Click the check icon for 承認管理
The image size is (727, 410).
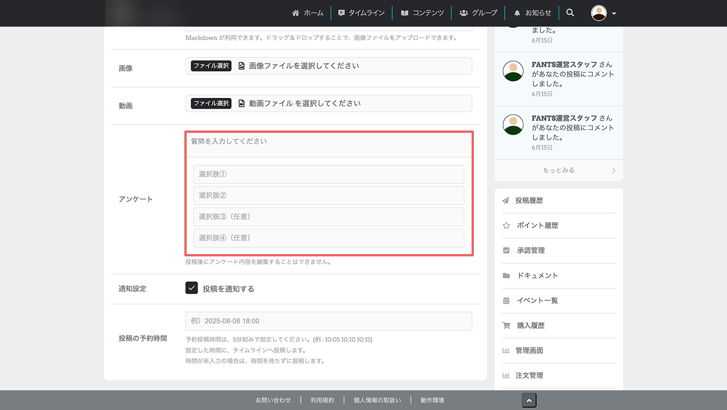[506, 250]
